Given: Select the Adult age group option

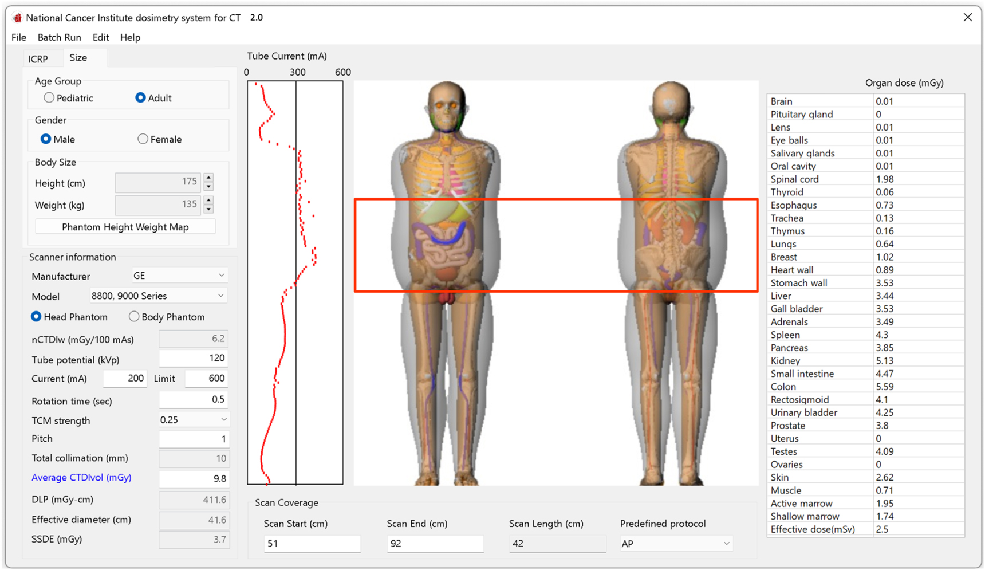Looking at the screenshot, I should (x=140, y=97).
